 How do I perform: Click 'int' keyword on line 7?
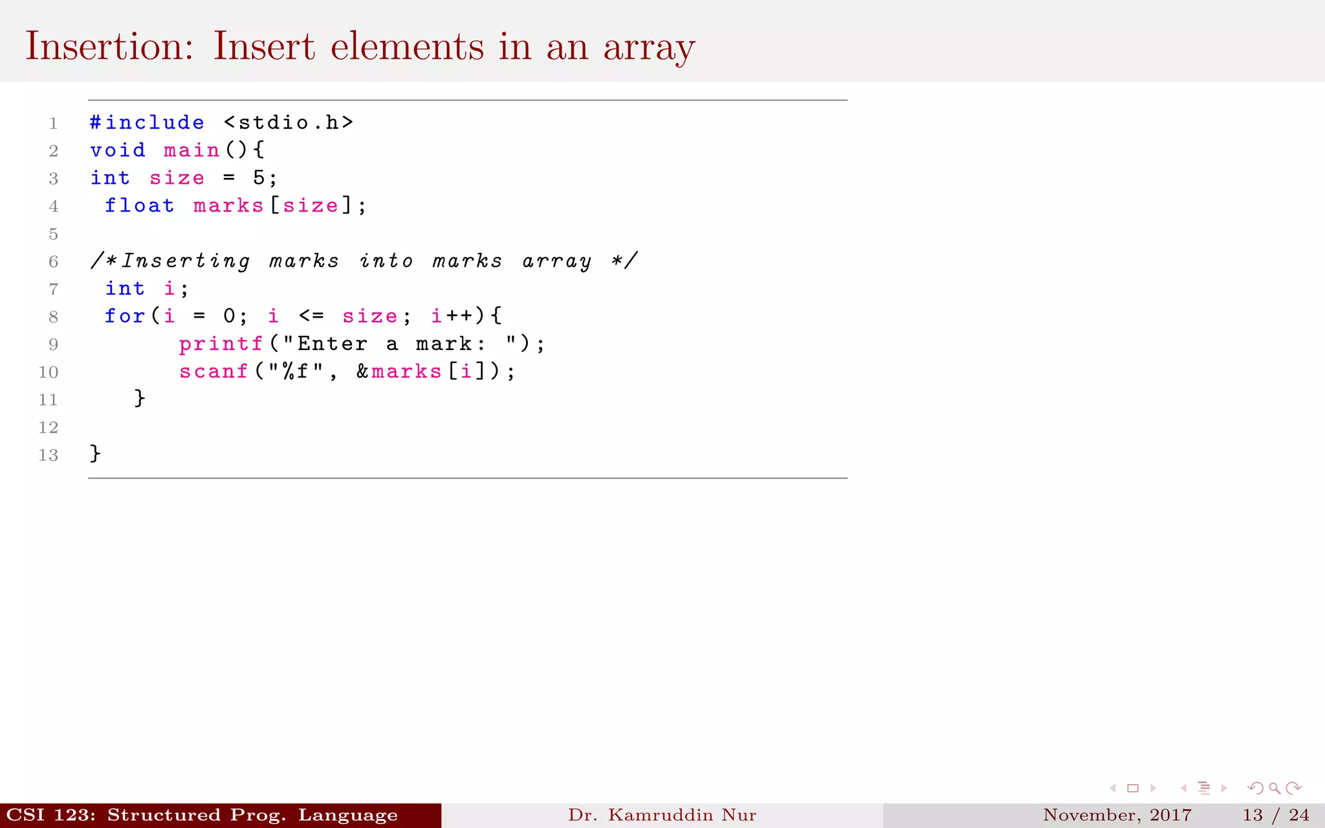click(x=125, y=289)
